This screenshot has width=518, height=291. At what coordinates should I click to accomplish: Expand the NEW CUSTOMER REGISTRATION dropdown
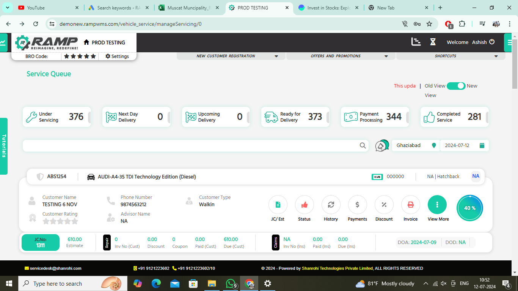coord(230,56)
